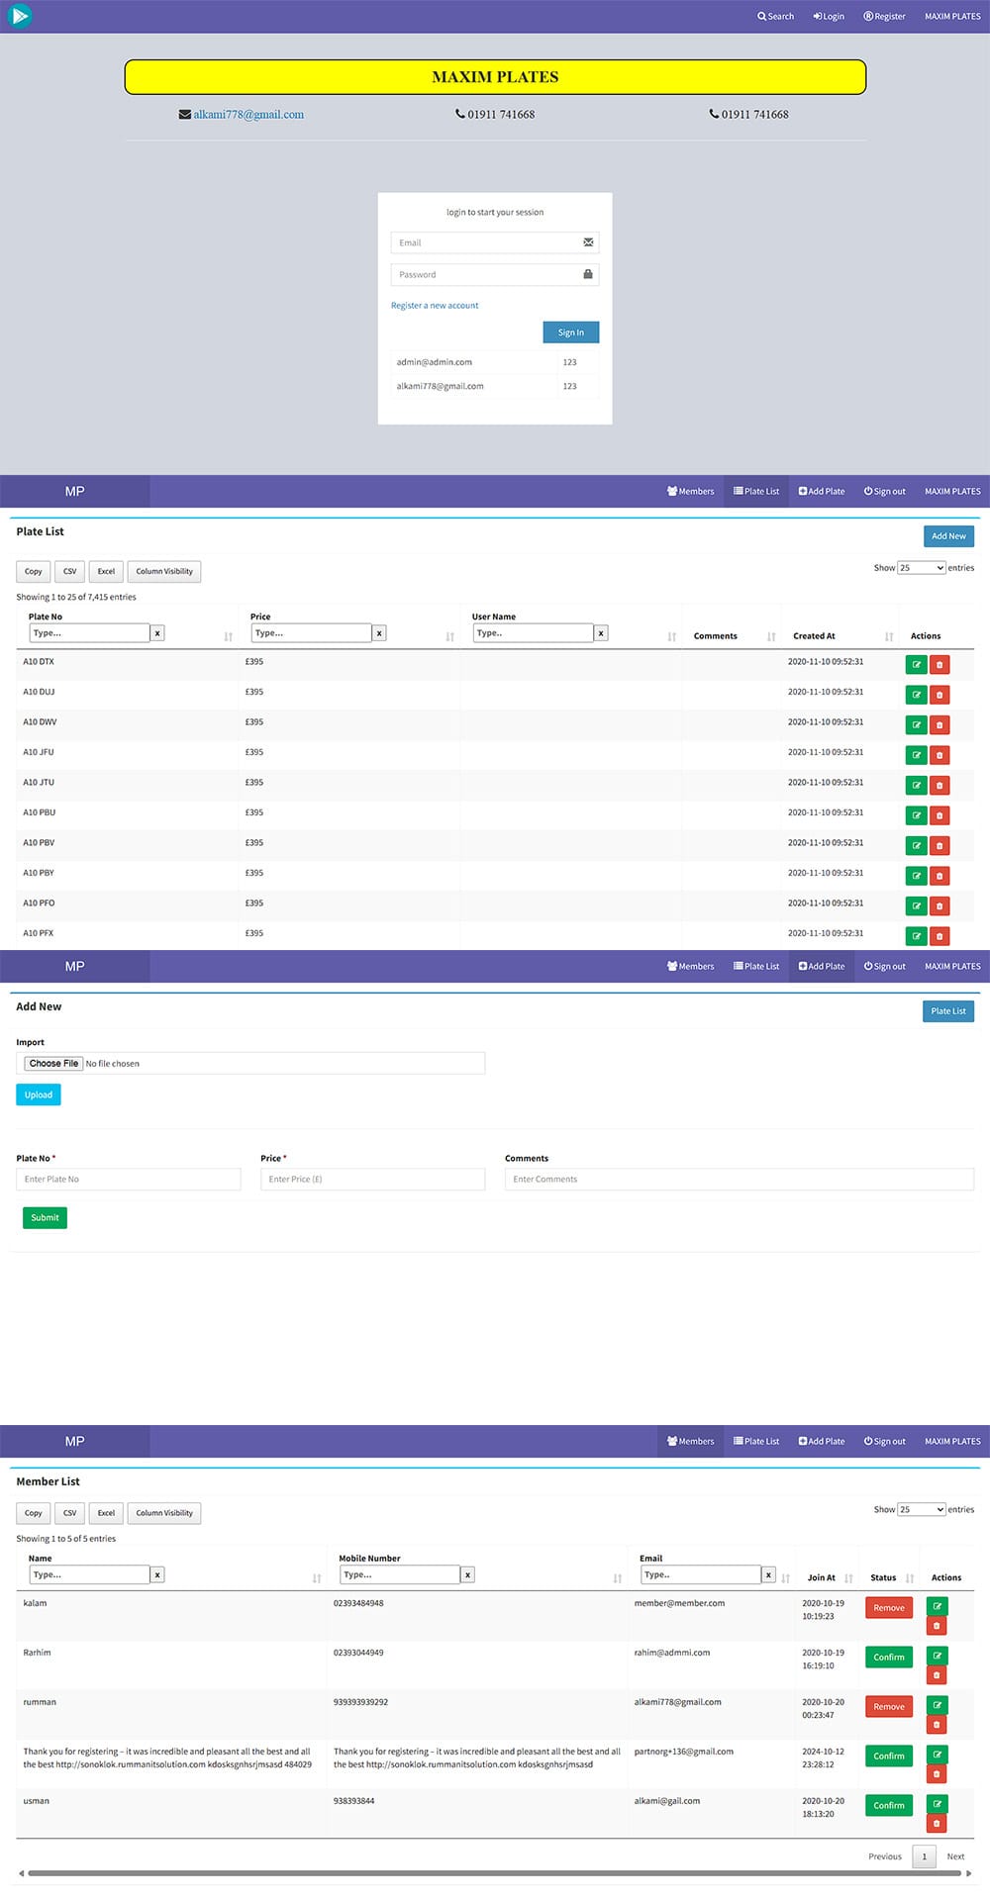
Task: Select Register in the top navigation bar
Action: [x=884, y=17]
